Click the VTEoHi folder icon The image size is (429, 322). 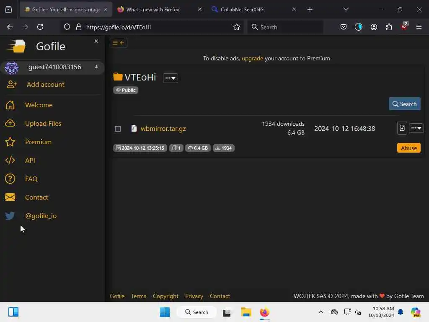pos(118,77)
